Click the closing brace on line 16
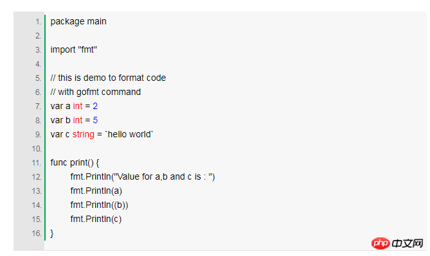 point(52,234)
